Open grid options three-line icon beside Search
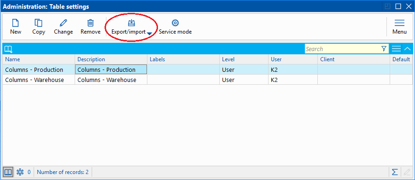The width and height of the screenshot is (415, 180). pos(396,49)
